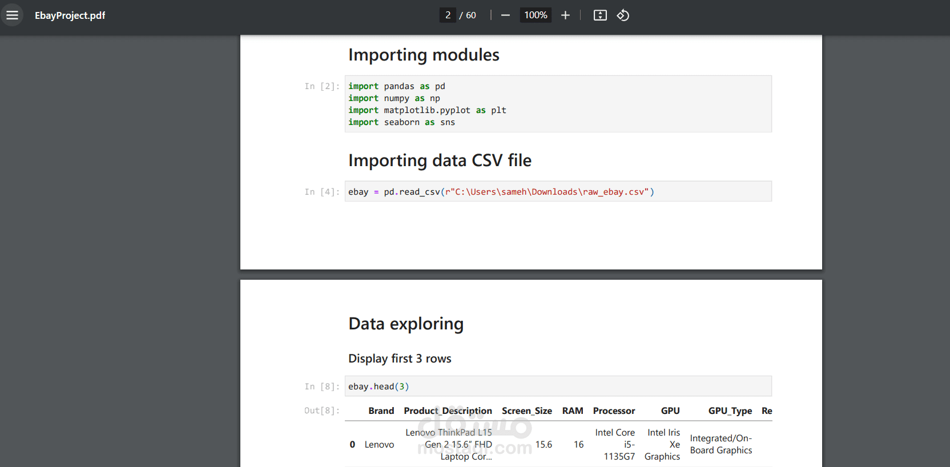Image resolution: width=950 pixels, height=467 pixels.
Task: Click the EbayProject.pdf file title
Action: point(70,15)
